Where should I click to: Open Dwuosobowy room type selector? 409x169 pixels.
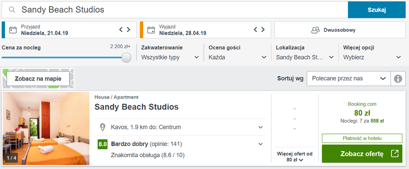pos(340,30)
